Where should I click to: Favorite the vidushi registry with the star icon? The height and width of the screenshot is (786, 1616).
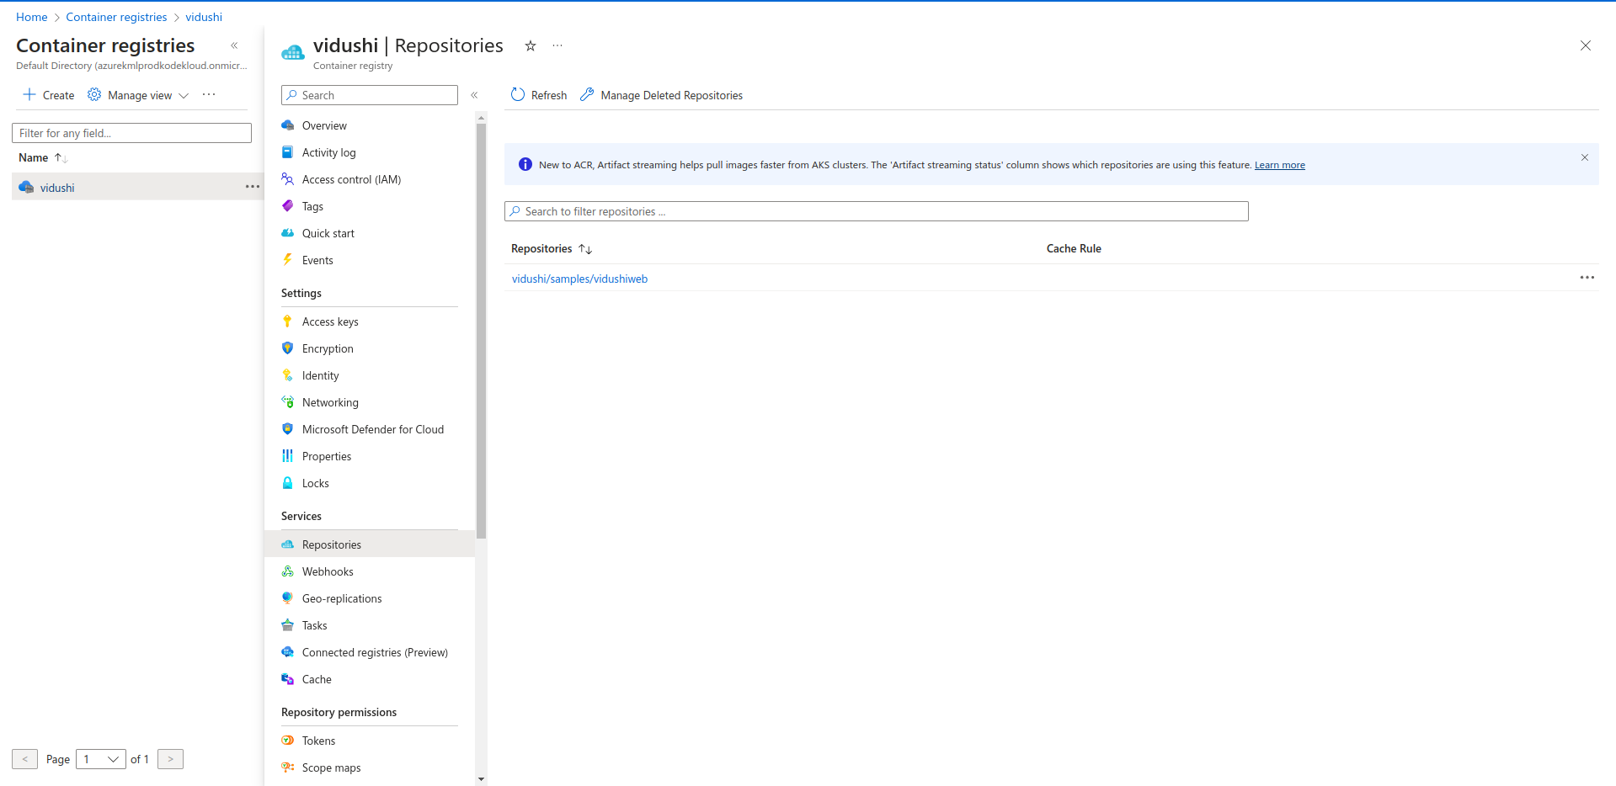pyautogui.click(x=531, y=46)
